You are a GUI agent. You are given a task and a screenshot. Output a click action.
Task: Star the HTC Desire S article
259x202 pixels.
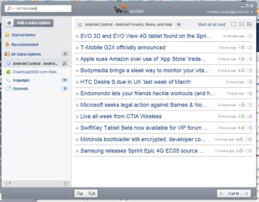(77, 82)
